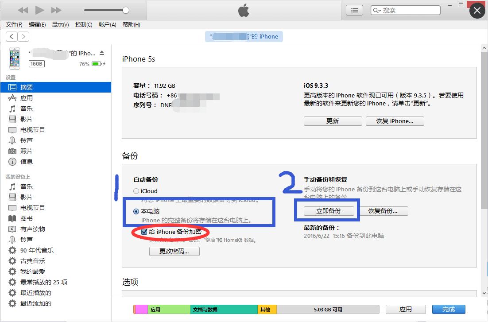The height and width of the screenshot is (322, 488).
Task: Select the 音乐 section in the sidebar
Action: point(26,108)
